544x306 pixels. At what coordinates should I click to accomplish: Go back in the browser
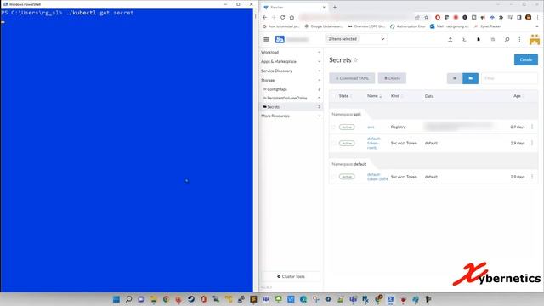(x=265, y=17)
